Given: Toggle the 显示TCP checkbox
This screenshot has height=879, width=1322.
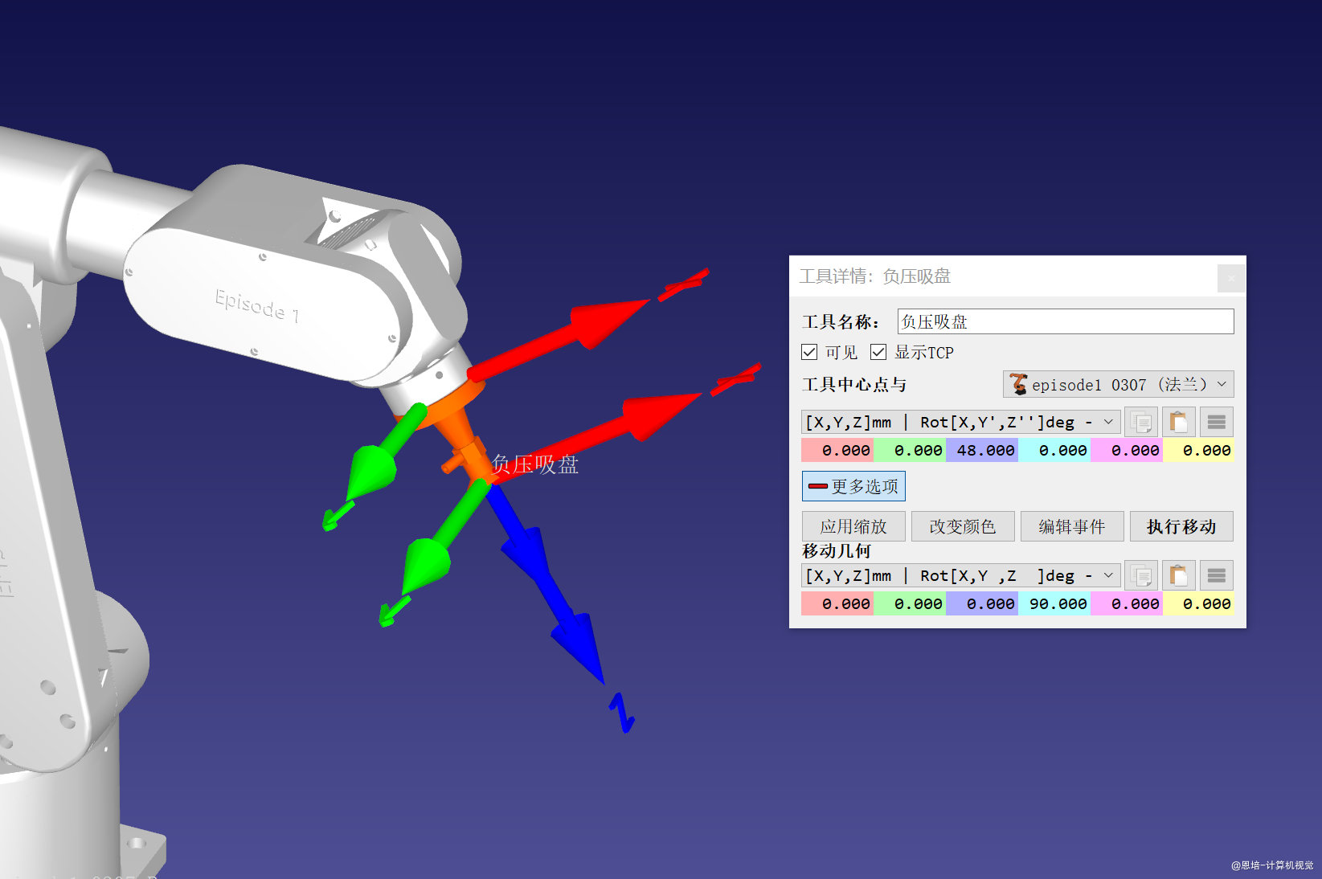Looking at the screenshot, I should coord(878,352).
